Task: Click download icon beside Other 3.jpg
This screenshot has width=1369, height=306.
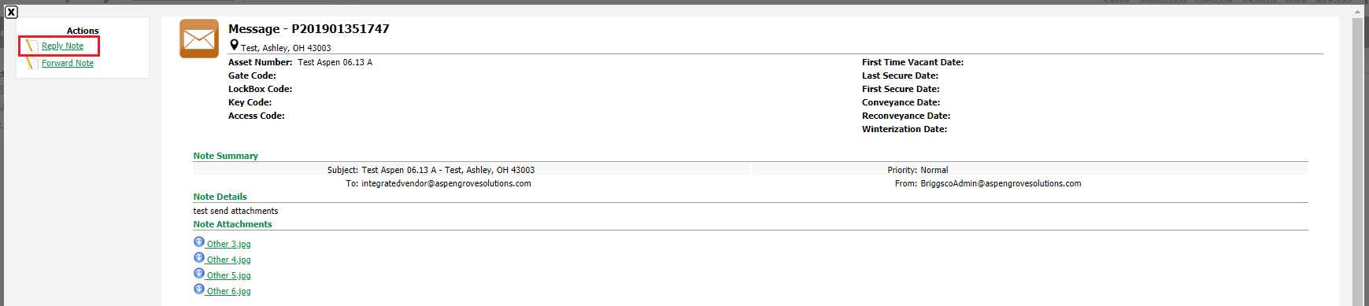Action: [x=199, y=242]
